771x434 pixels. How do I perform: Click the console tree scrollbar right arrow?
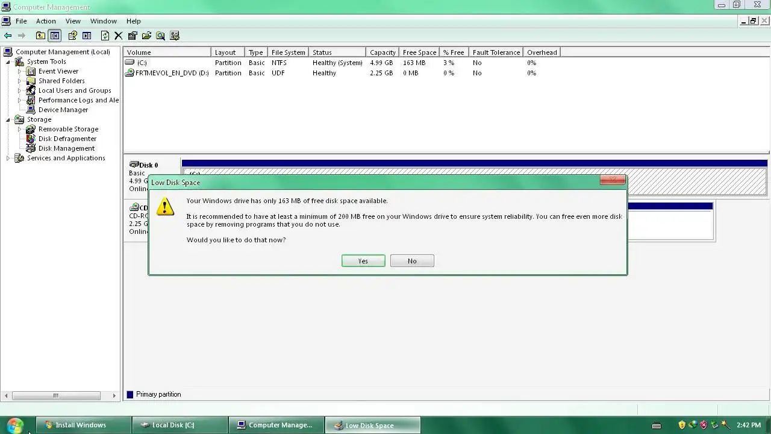point(114,395)
